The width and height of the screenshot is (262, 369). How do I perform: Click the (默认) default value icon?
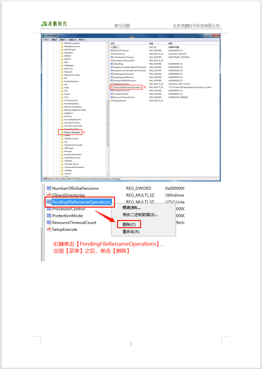pyautogui.click(x=112, y=47)
